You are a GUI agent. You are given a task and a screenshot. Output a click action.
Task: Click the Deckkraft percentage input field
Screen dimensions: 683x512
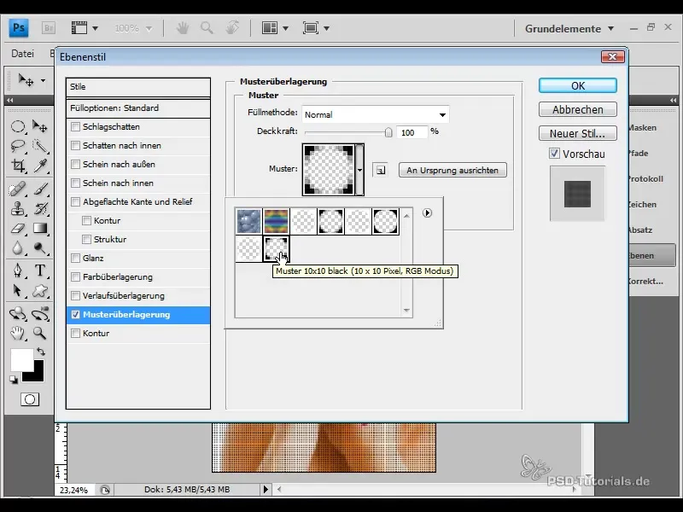[412, 132]
